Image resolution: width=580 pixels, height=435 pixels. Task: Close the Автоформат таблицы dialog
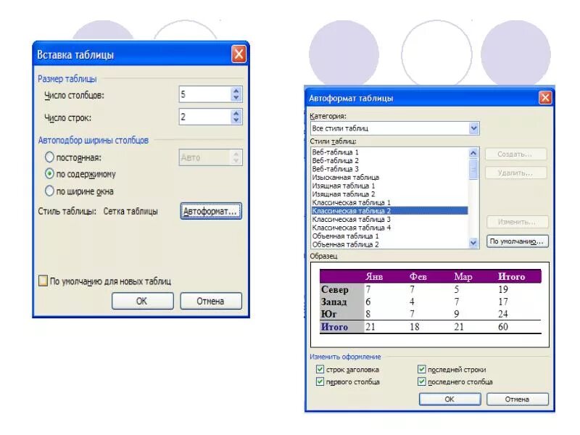coord(545,98)
